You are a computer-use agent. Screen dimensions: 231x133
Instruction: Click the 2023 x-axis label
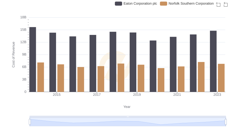coord(217,95)
